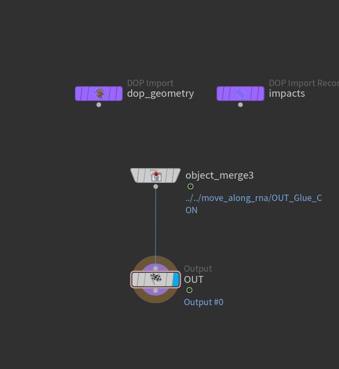339x369 pixels.
Task: Select the dop_geometry node icon
Action: (99, 94)
